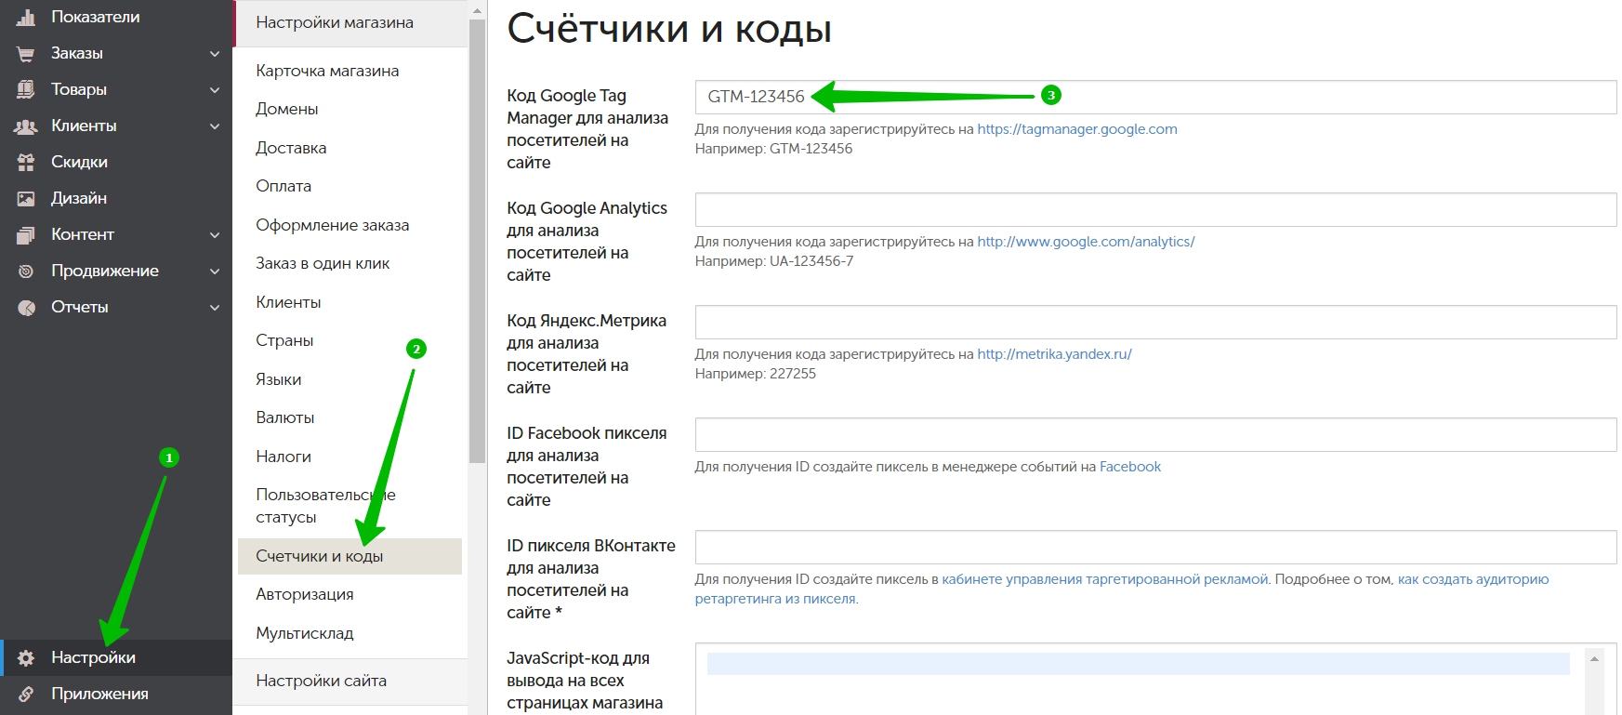1622x715 pixels.
Task: Expand the Настройки сайта section
Action: point(349,682)
